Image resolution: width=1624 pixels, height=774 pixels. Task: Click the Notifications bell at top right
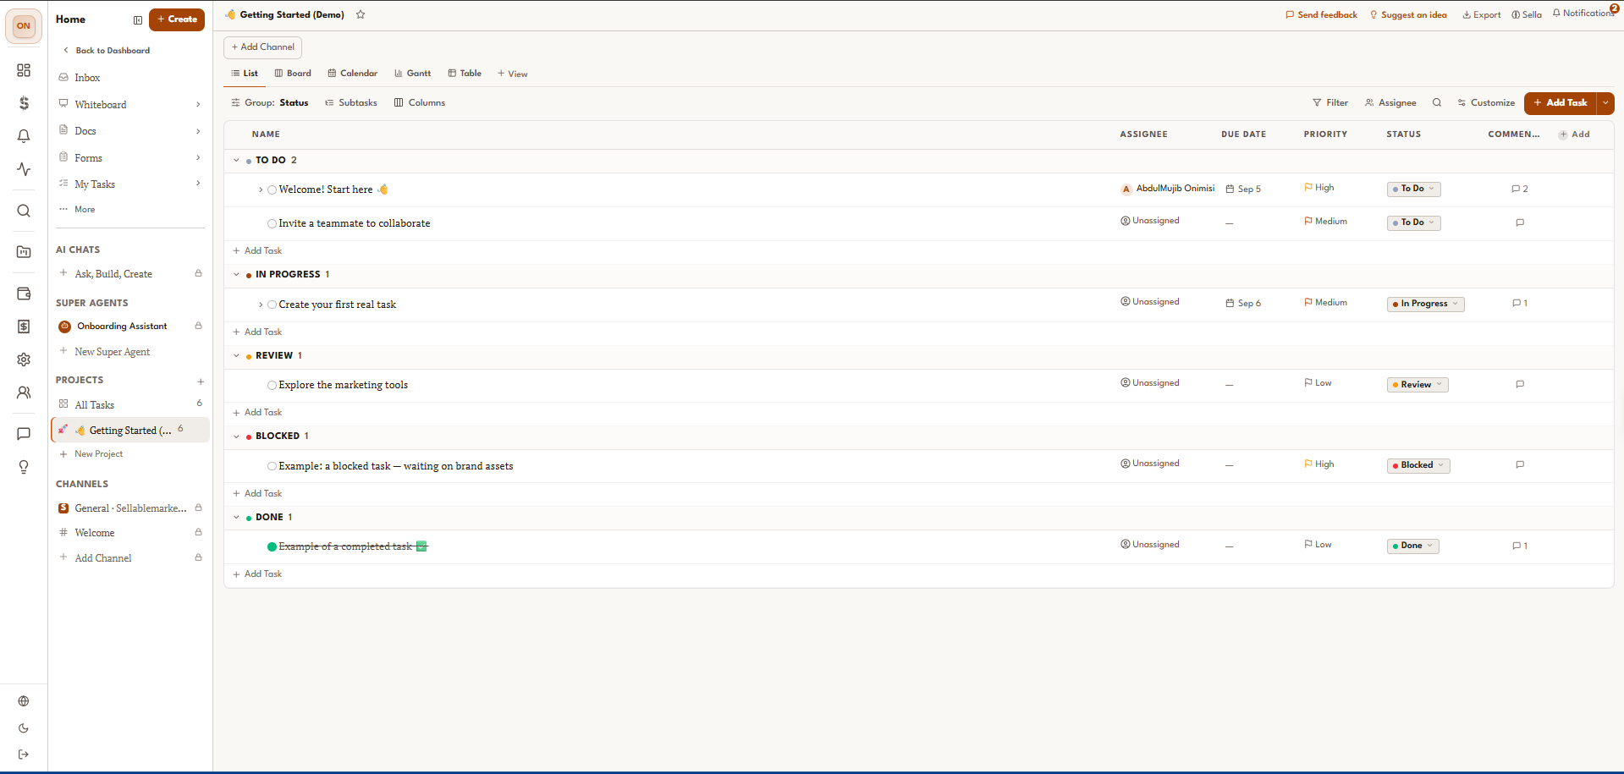tap(1583, 13)
